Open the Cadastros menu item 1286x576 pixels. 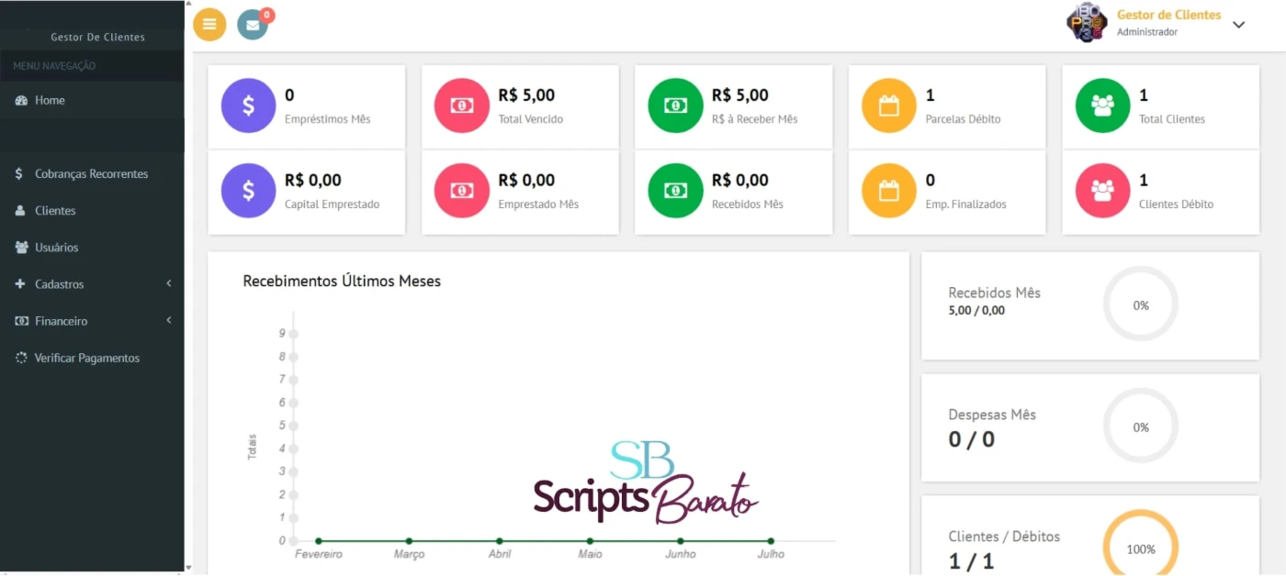click(92, 283)
